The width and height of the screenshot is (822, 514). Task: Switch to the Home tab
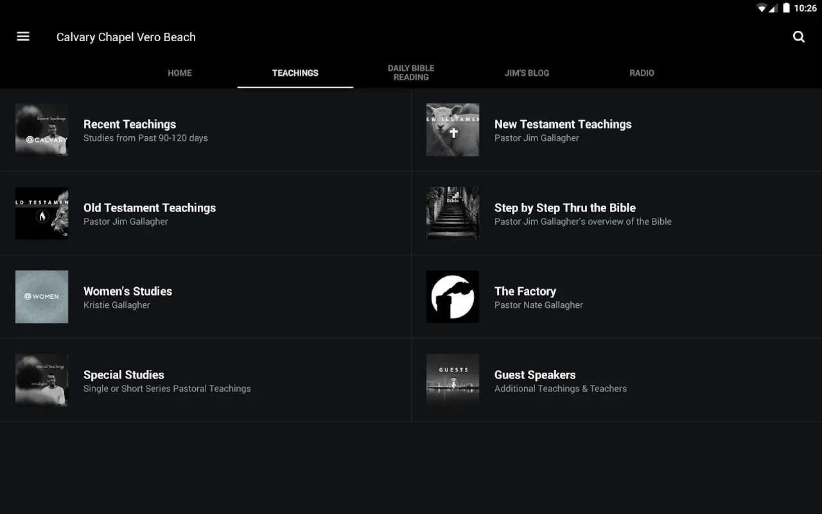pos(180,73)
